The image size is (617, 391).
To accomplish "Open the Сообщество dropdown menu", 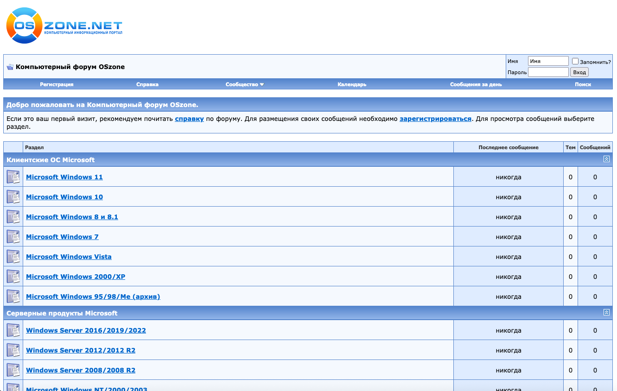I will [245, 84].
